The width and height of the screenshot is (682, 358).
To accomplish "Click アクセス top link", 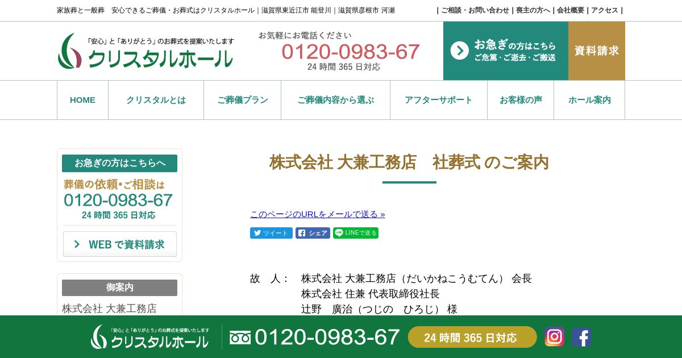I will tap(605, 10).
